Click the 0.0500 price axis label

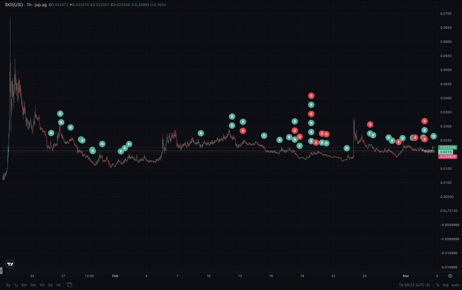pos(445,70)
